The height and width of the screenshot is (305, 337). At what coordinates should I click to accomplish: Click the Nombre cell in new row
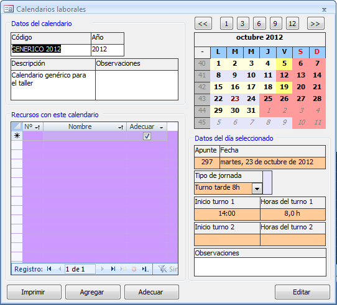point(85,136)
